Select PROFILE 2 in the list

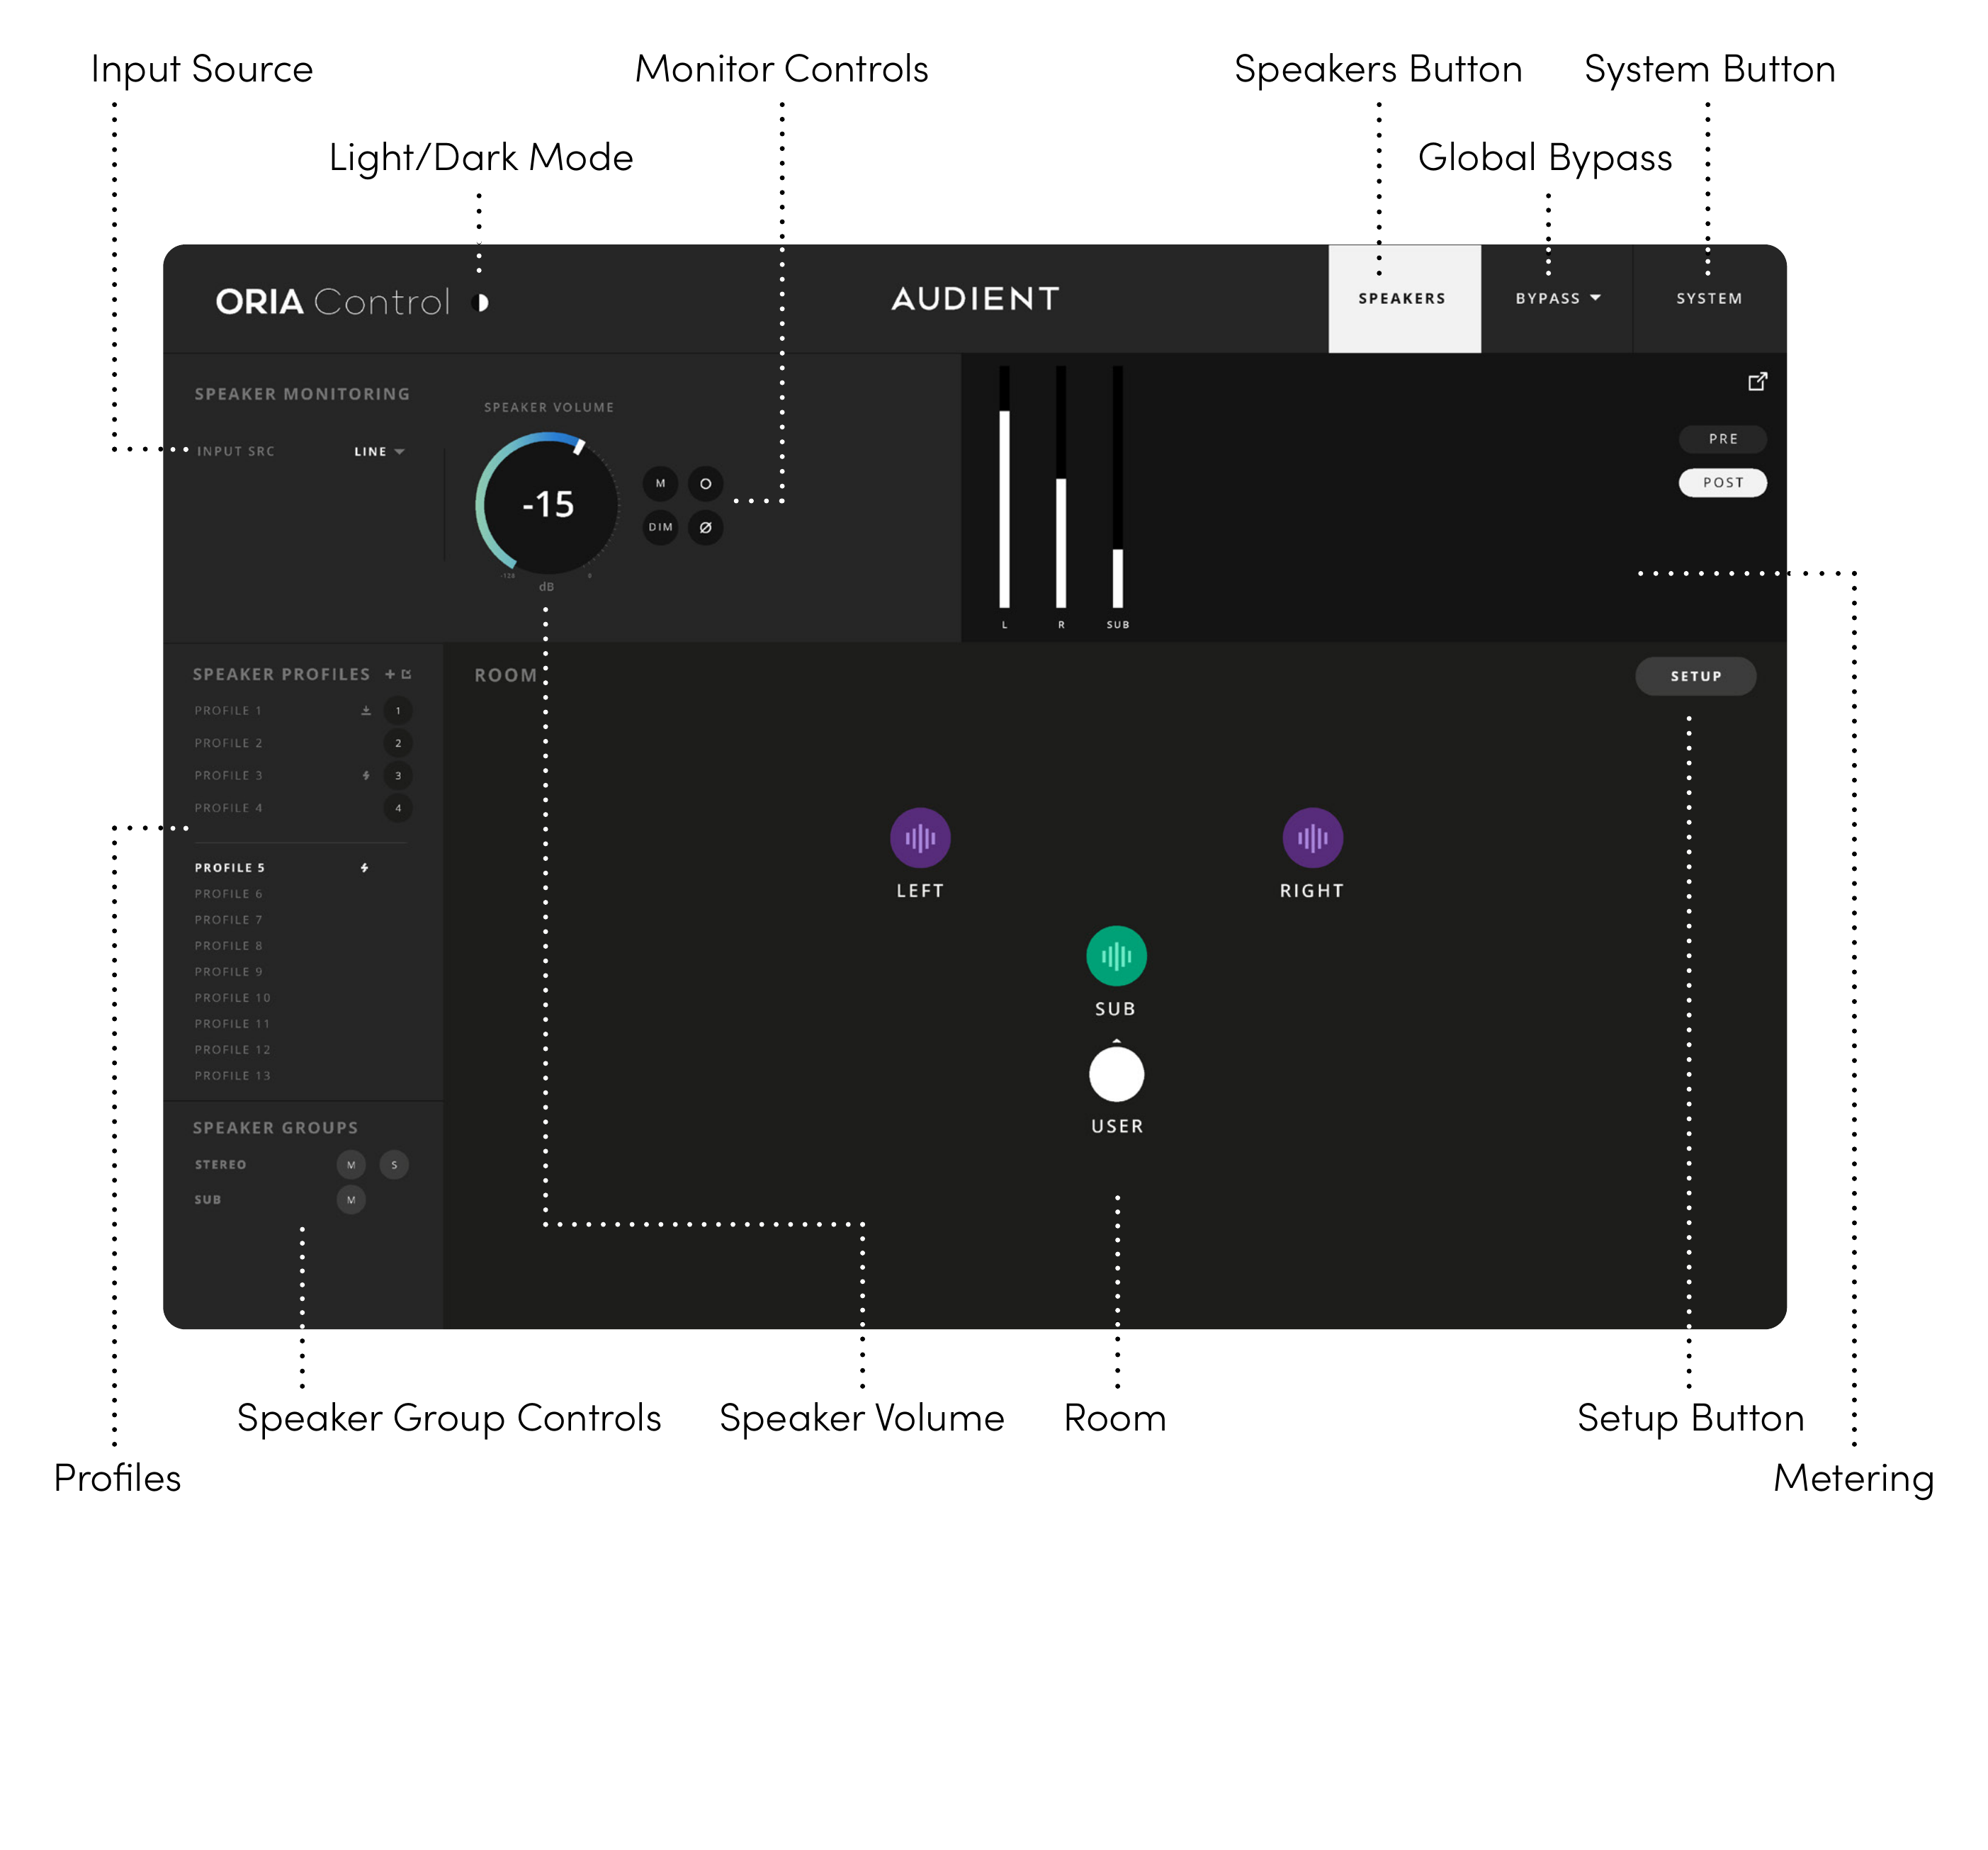tap(229, 743)
